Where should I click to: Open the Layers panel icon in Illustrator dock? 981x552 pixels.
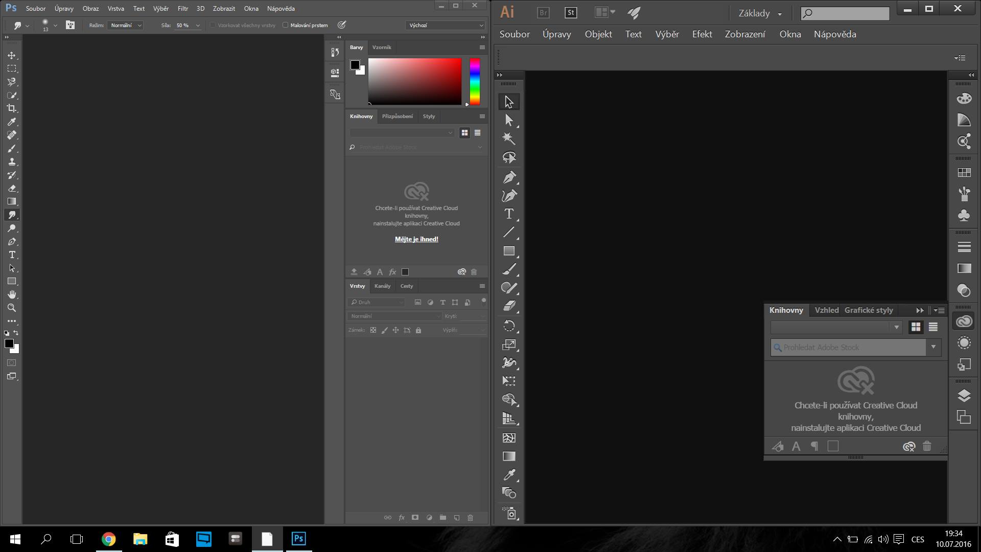point(964,396)
